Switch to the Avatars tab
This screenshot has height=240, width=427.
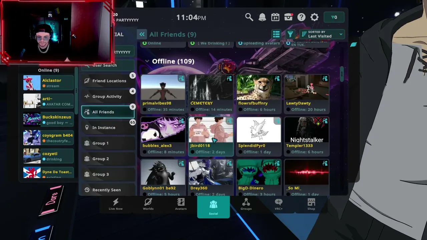pyautogui.click(x=181, y=204)
